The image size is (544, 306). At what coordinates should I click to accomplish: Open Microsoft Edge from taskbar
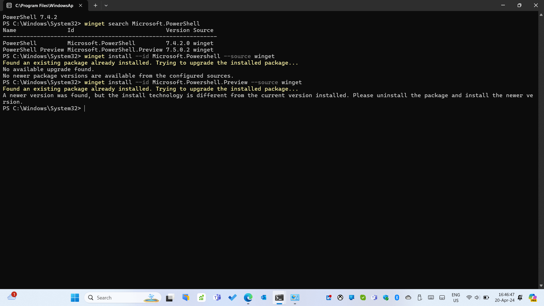point(248,297)
